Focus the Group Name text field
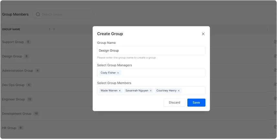The image size is (277, 139). [x=151, y=51]
